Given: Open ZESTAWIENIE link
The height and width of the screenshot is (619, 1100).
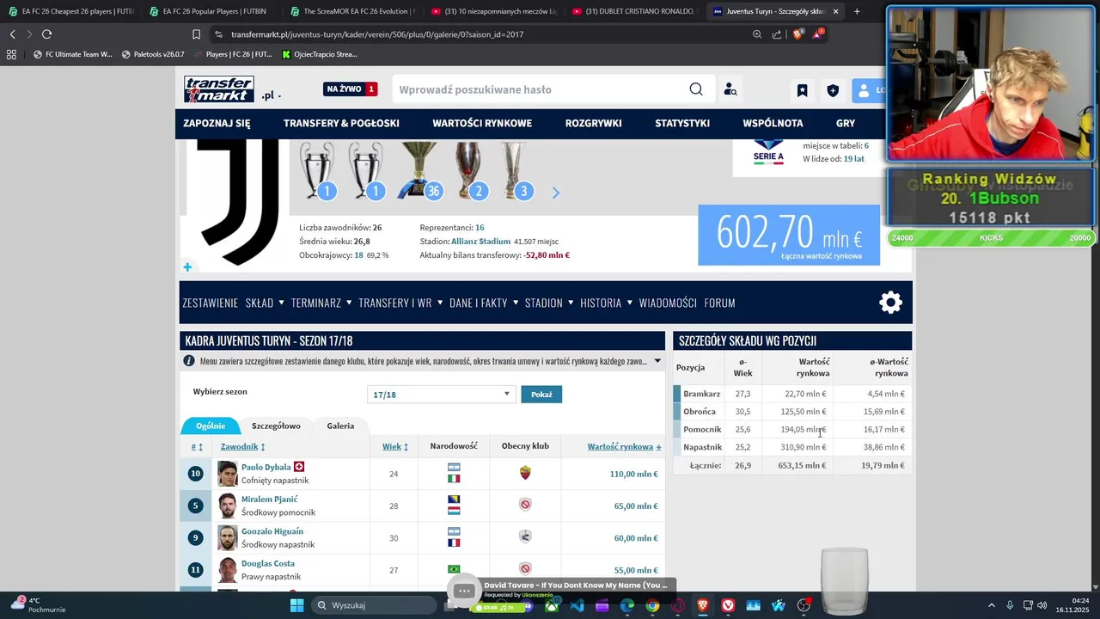Looking at the screenshot, I should coord(210,303).
